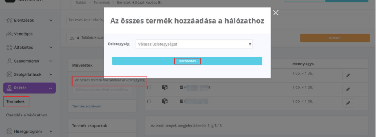Open Csatolás a hálózathoz submenu item
The width and height of the screenshot is (376, 137).
pyautogui.click(x=27, y=115)
